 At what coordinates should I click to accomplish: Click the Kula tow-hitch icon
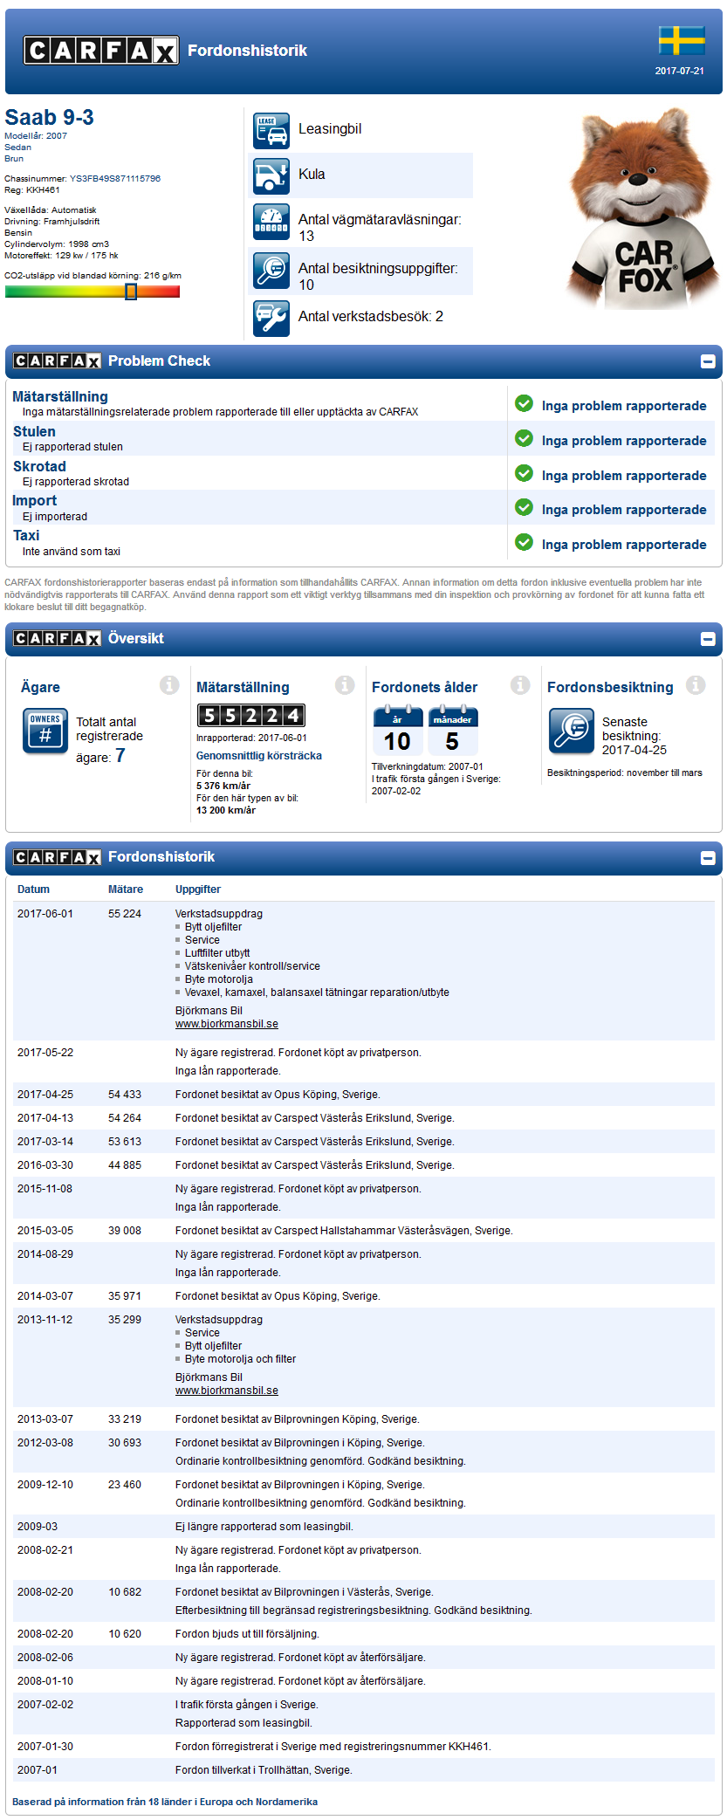point(271,175)
